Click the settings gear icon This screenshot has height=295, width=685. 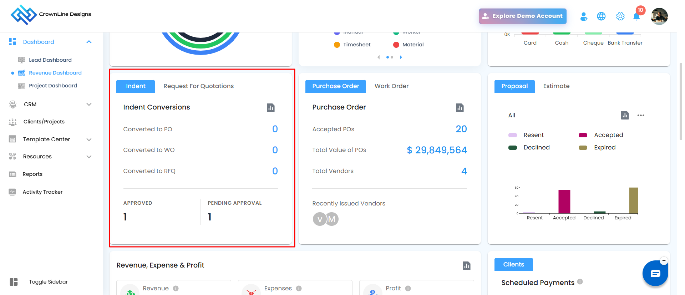(620, 16)
